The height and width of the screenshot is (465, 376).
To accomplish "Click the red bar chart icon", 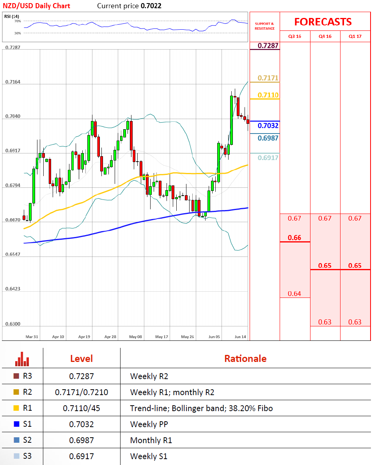I will click(22, 359).
